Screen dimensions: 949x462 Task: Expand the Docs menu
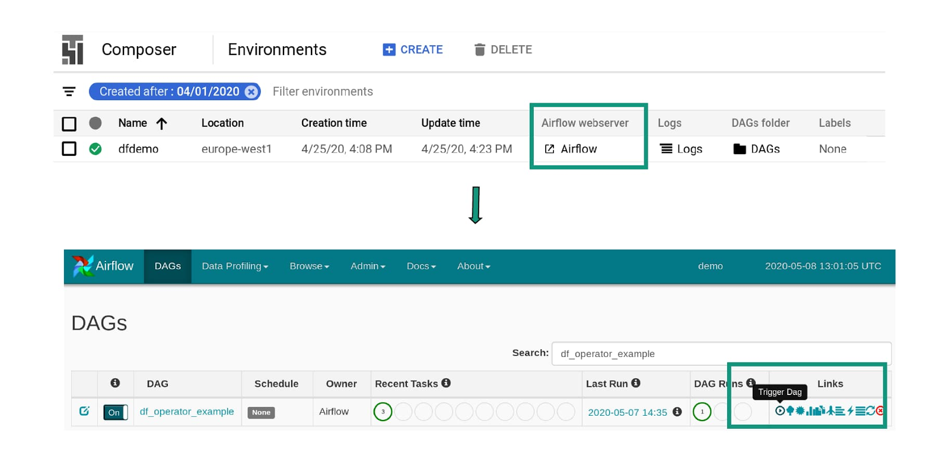421,266
